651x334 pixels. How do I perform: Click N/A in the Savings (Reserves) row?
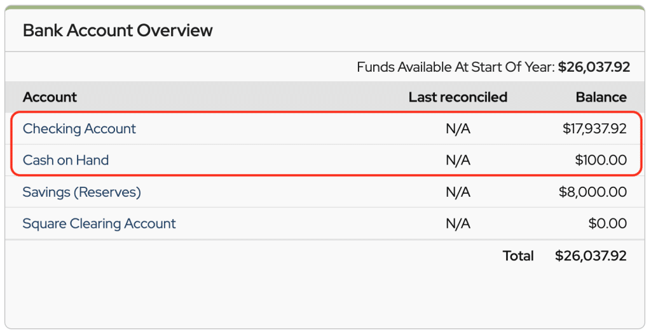[458, 192]
